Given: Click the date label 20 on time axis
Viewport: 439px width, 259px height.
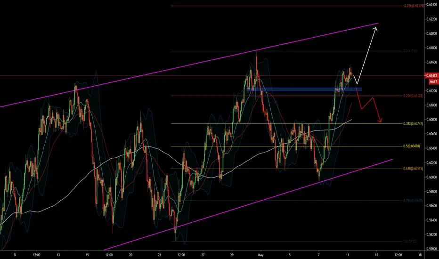Looking at the screenshot, I should click(x=130, y=255).
